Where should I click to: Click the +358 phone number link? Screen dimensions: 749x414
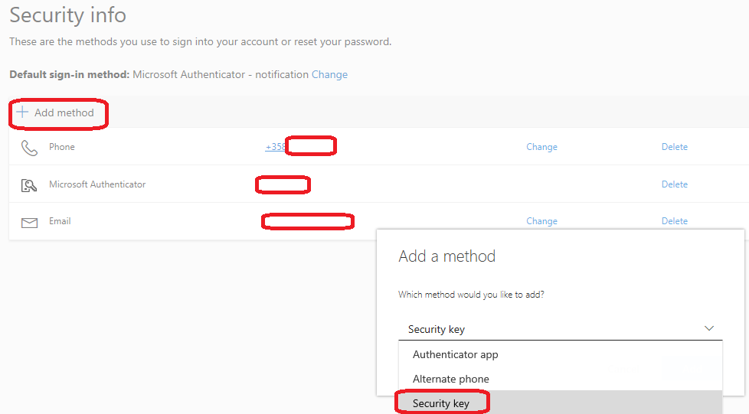click(x=275, y=147)
